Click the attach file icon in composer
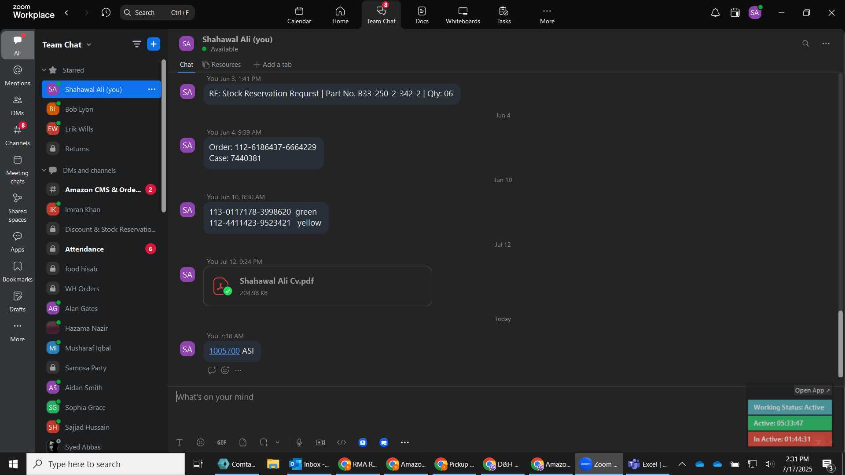845x475 pixels. coord(243,442)
